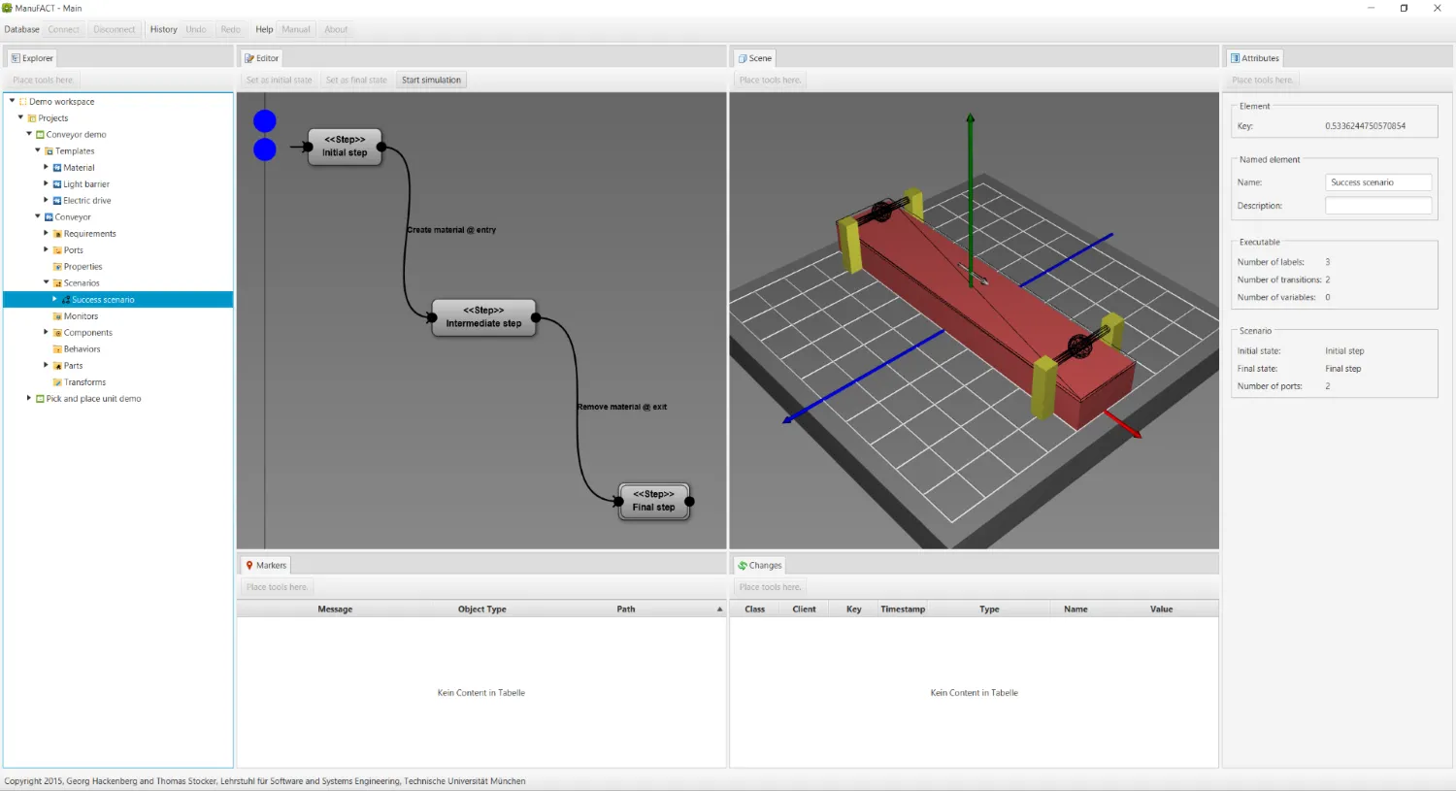Screen dimensions: 1456x791
Task: Click the Monitors folder icon
Action: (57, 316)
